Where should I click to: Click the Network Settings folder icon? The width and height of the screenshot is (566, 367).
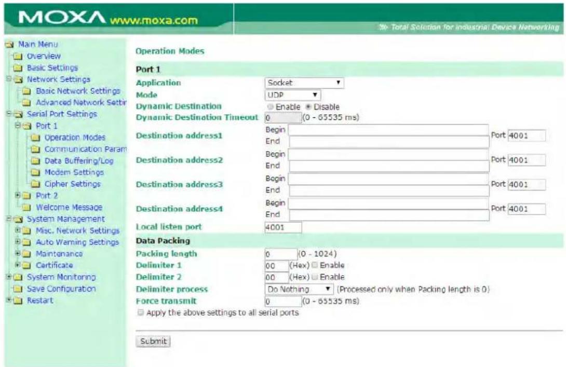[18, 80]
